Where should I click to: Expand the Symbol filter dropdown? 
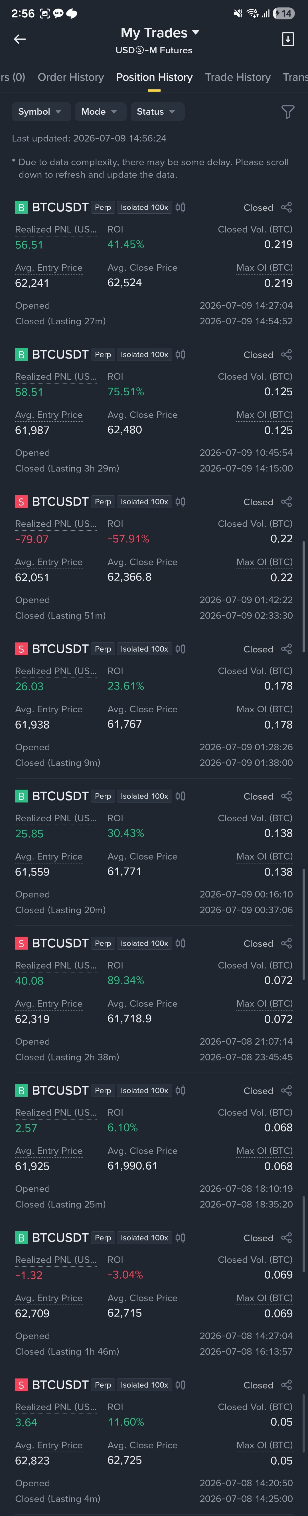[x=41, y=112]
